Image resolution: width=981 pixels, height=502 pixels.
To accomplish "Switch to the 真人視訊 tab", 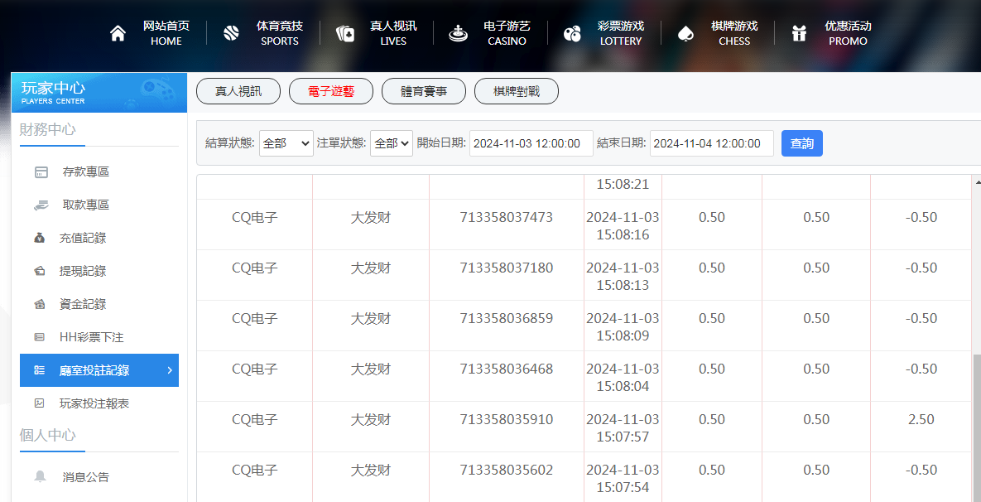I will pyautogui.click(x=238, y=92).
